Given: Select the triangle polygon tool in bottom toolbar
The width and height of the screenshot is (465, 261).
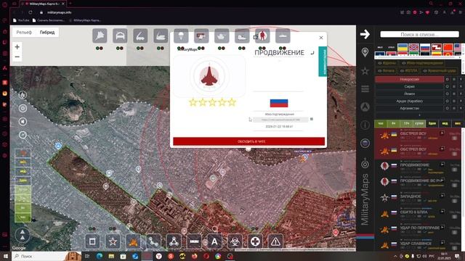Looking at the screenshot, I should point(174,241).
